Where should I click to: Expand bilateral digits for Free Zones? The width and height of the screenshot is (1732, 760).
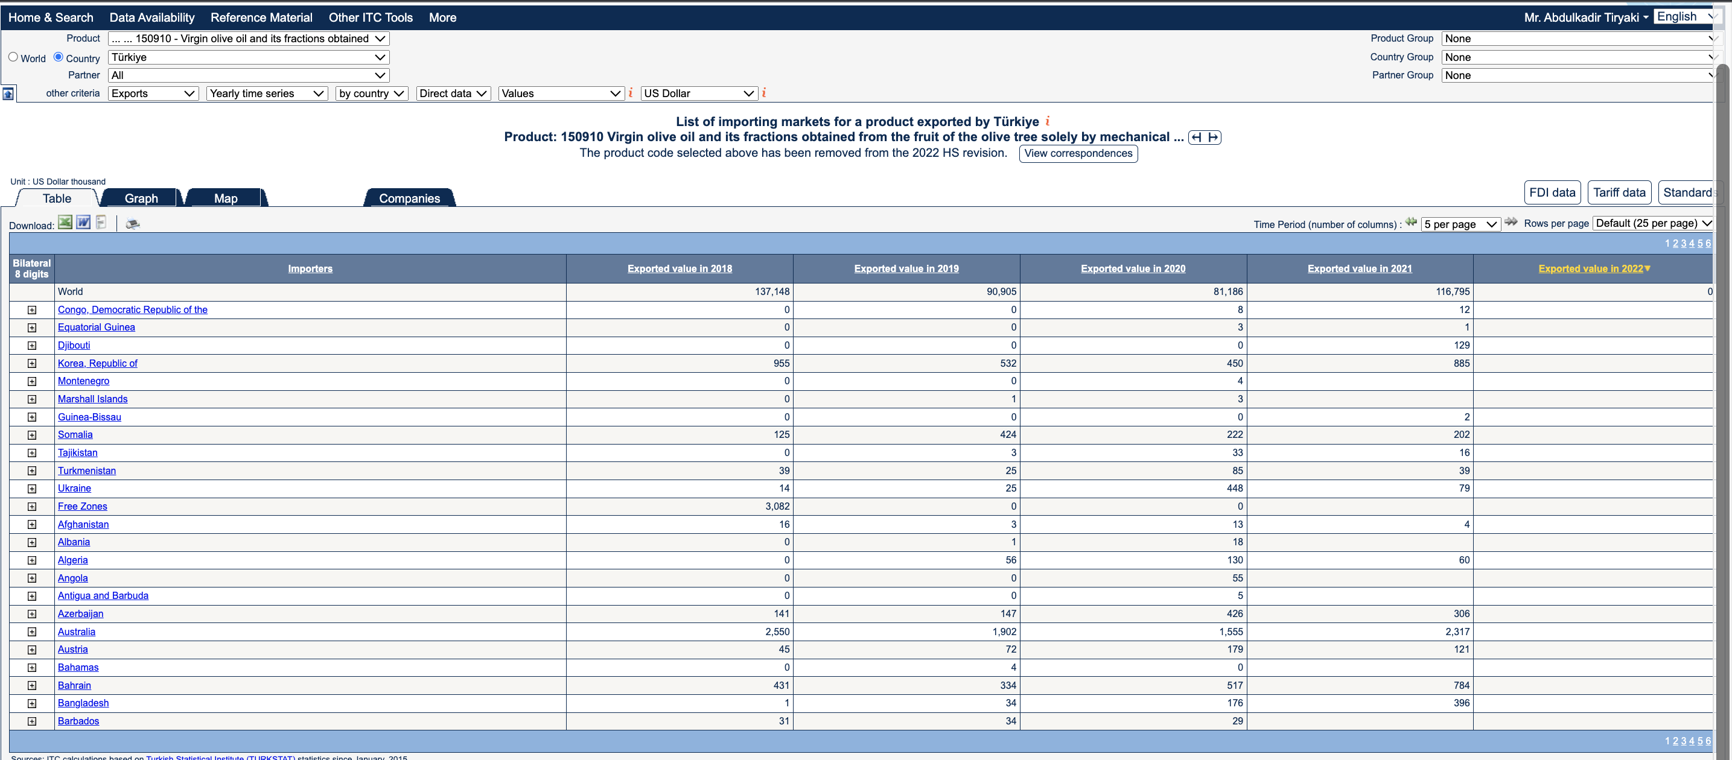coord(31,507)
